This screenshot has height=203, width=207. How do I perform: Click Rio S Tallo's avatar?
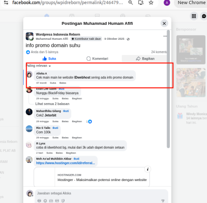click(x=29, y=129)
